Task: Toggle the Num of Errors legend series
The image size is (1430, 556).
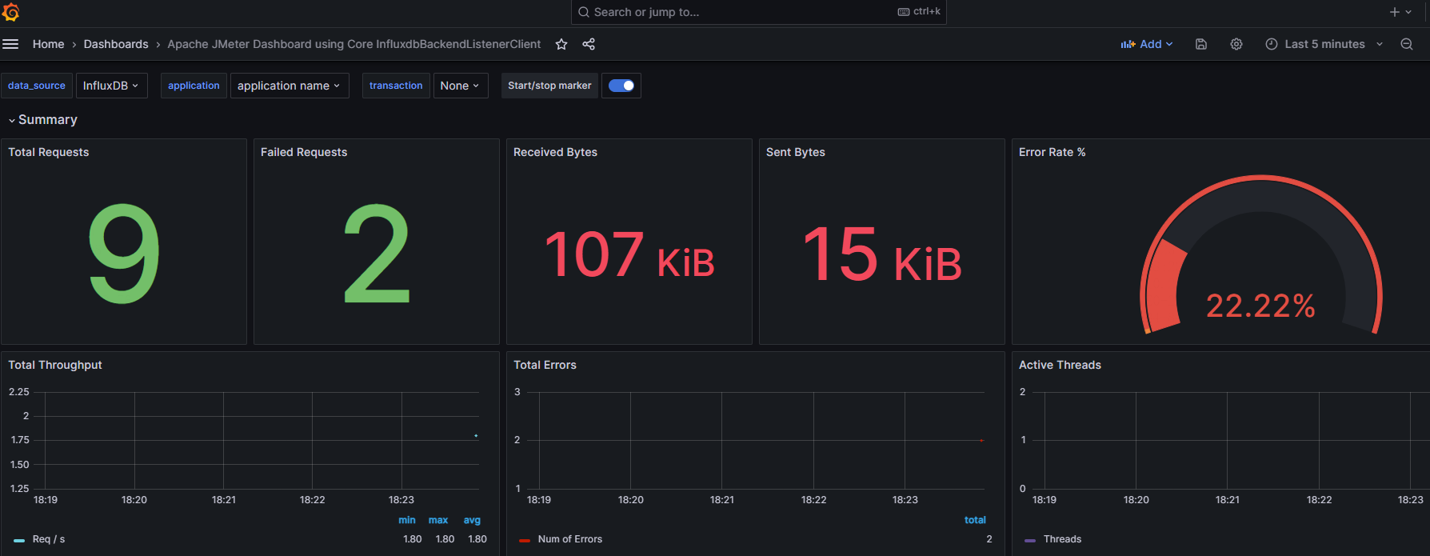Action: (x=570, y=539)
